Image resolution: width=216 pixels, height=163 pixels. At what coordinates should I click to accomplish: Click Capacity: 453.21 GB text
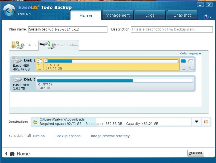142,124
